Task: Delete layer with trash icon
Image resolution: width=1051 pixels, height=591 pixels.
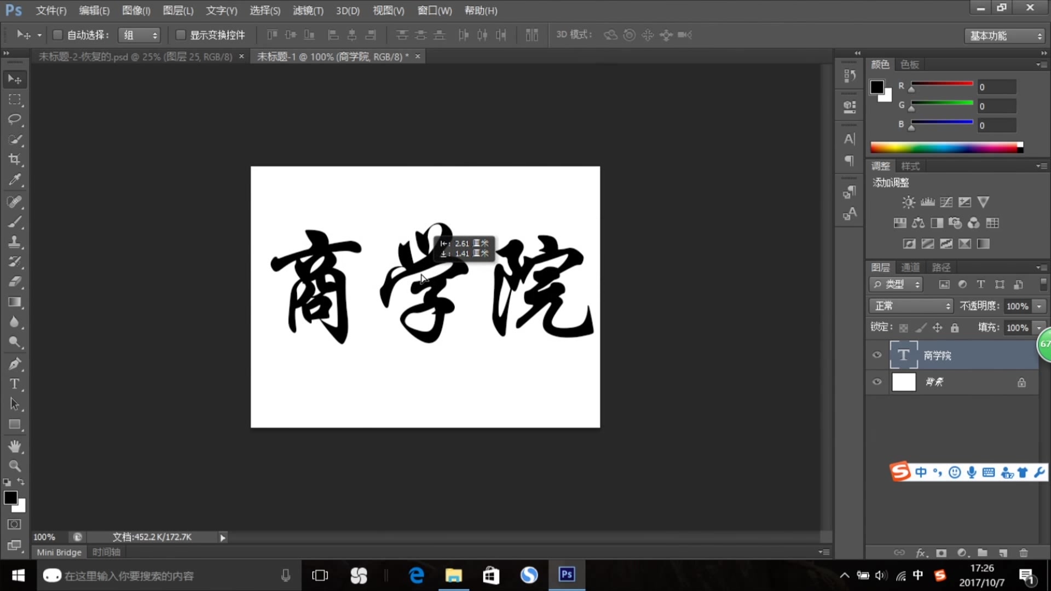Action: pos(1024,553)
